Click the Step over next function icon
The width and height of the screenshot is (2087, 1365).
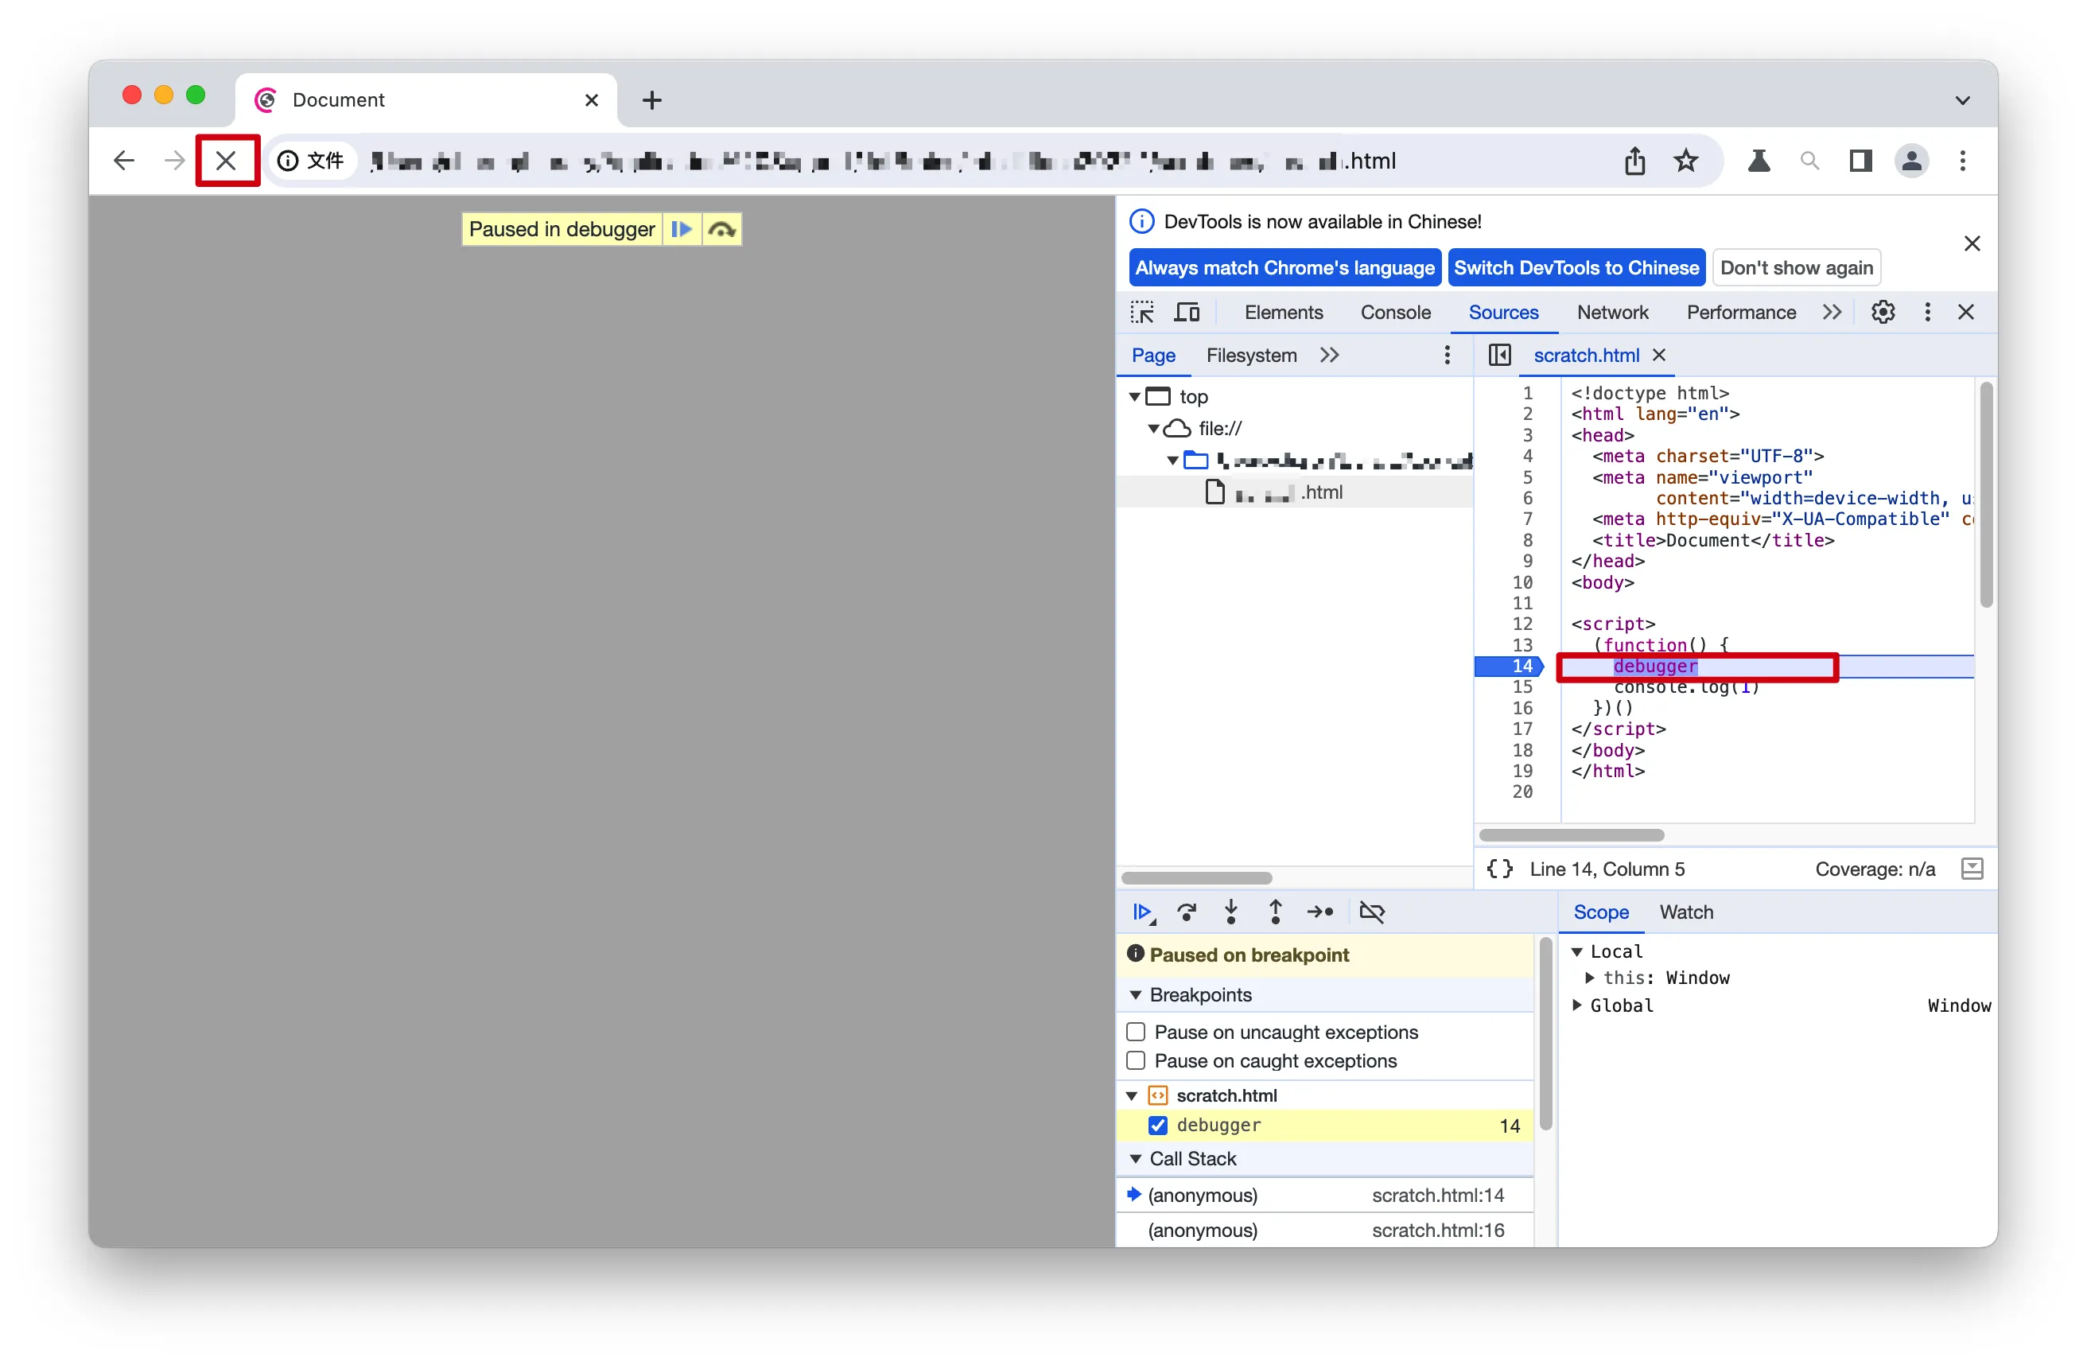point(1187,912)
